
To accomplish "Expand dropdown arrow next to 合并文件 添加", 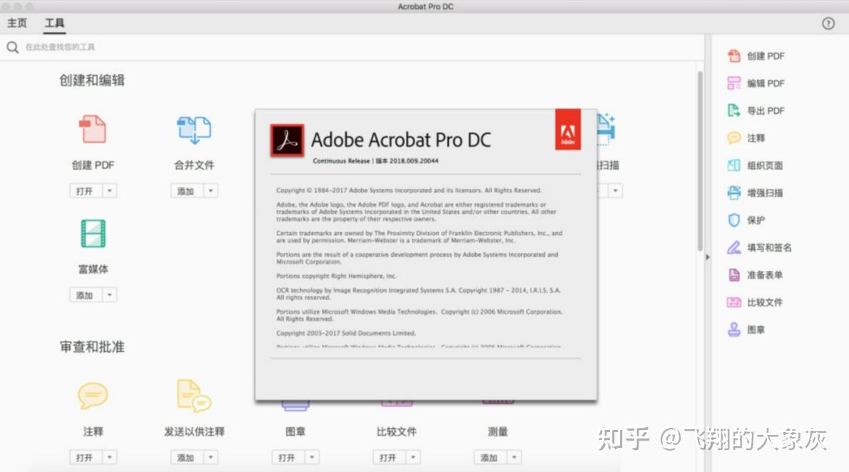I will [x=210, y=190].
